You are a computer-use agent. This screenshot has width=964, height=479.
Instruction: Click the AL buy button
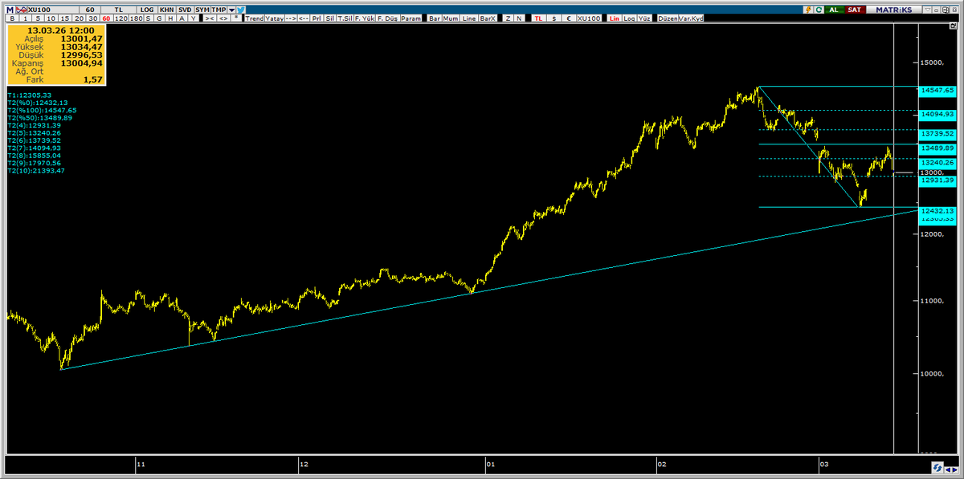click(x=835, y=9)
